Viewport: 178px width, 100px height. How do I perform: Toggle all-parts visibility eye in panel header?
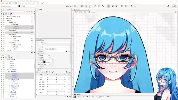[x=1, y=14]
